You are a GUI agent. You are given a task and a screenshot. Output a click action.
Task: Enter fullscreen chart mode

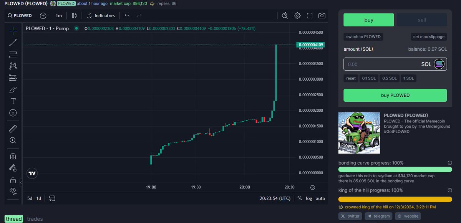coord(310,16)
